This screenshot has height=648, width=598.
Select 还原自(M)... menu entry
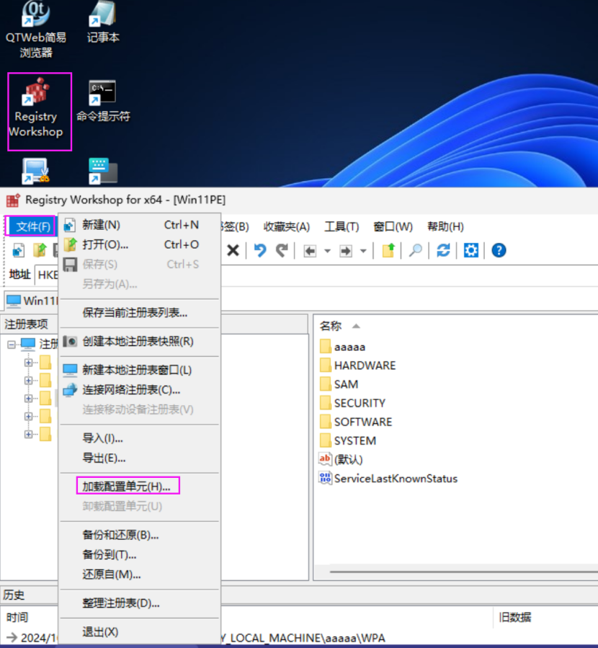140,574
